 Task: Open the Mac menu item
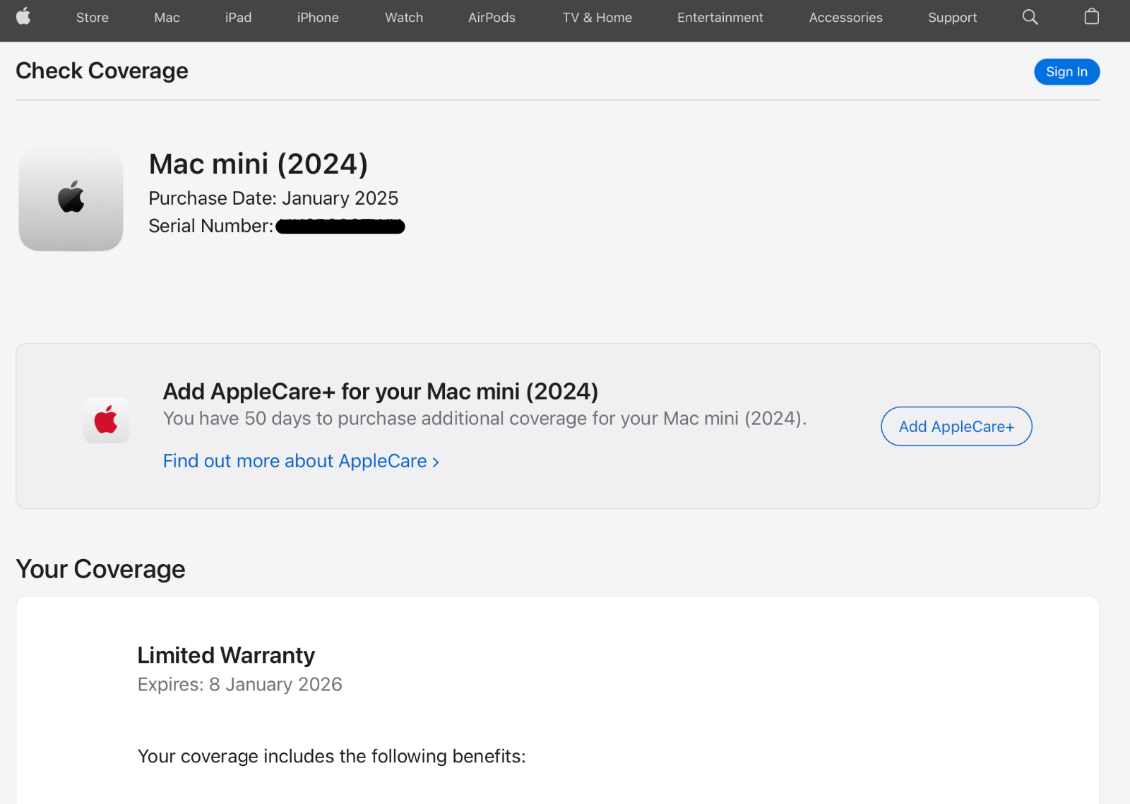click(x=167, y=18)
